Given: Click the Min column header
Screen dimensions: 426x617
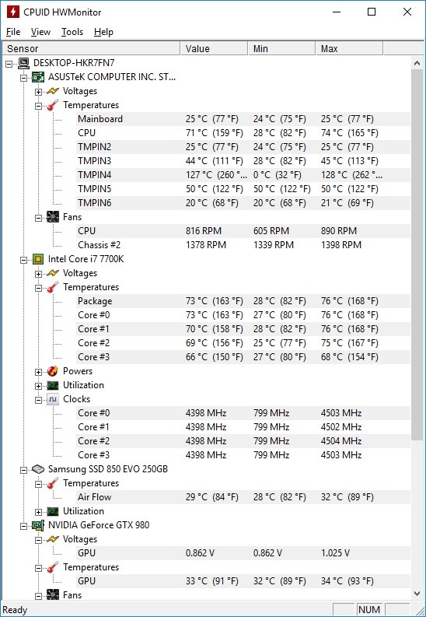Looking at the screenshot, I should 281,49.
